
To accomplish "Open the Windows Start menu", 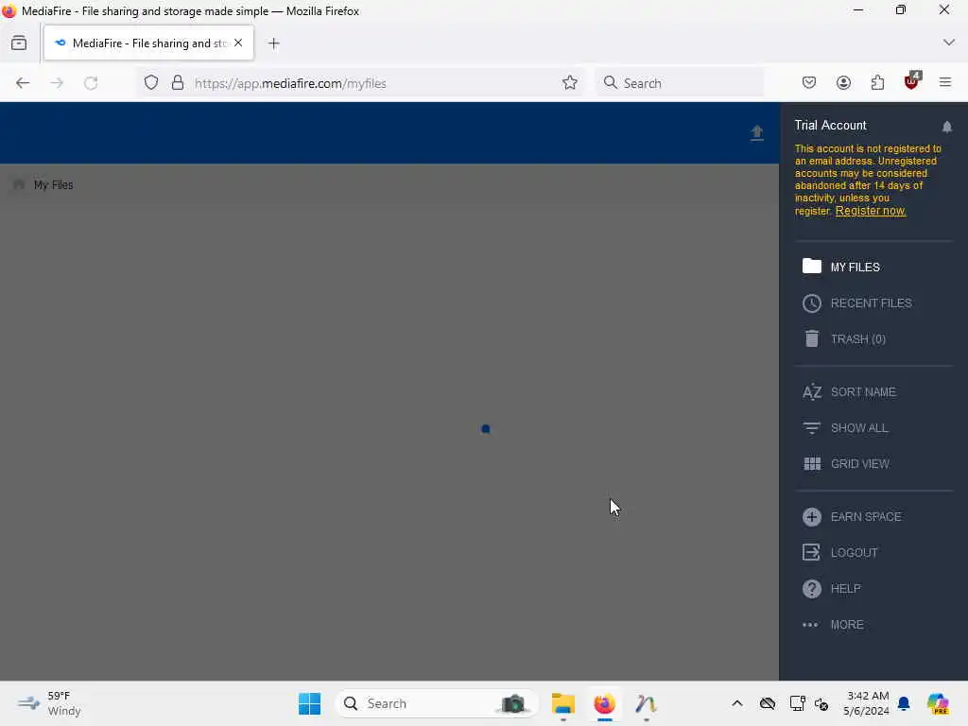I will [x=309, y=703].
